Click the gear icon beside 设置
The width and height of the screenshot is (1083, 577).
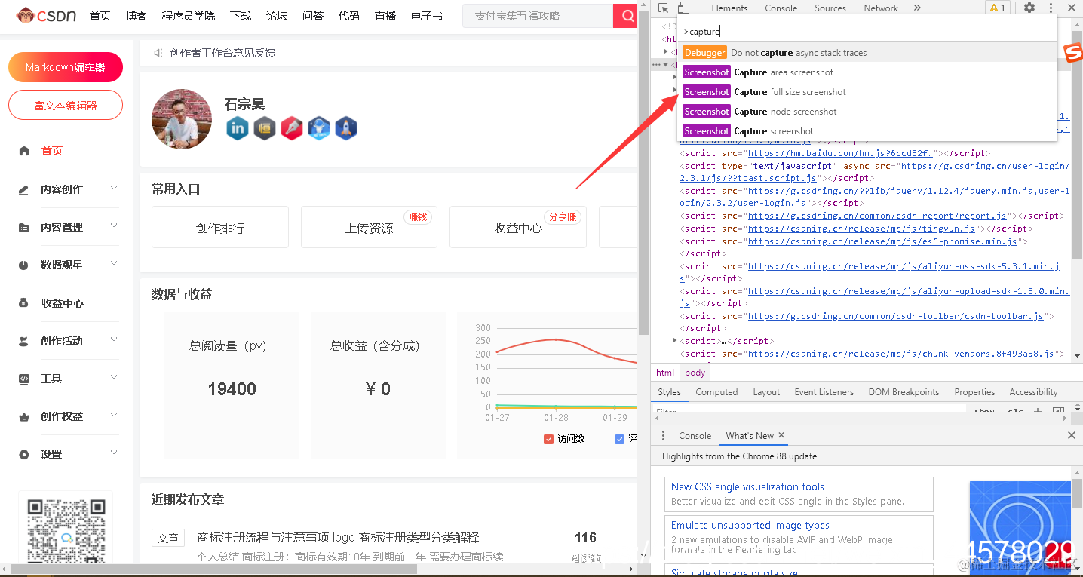pos(24,454)
